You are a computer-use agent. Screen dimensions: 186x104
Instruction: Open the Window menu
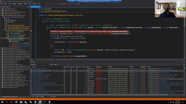20,4
